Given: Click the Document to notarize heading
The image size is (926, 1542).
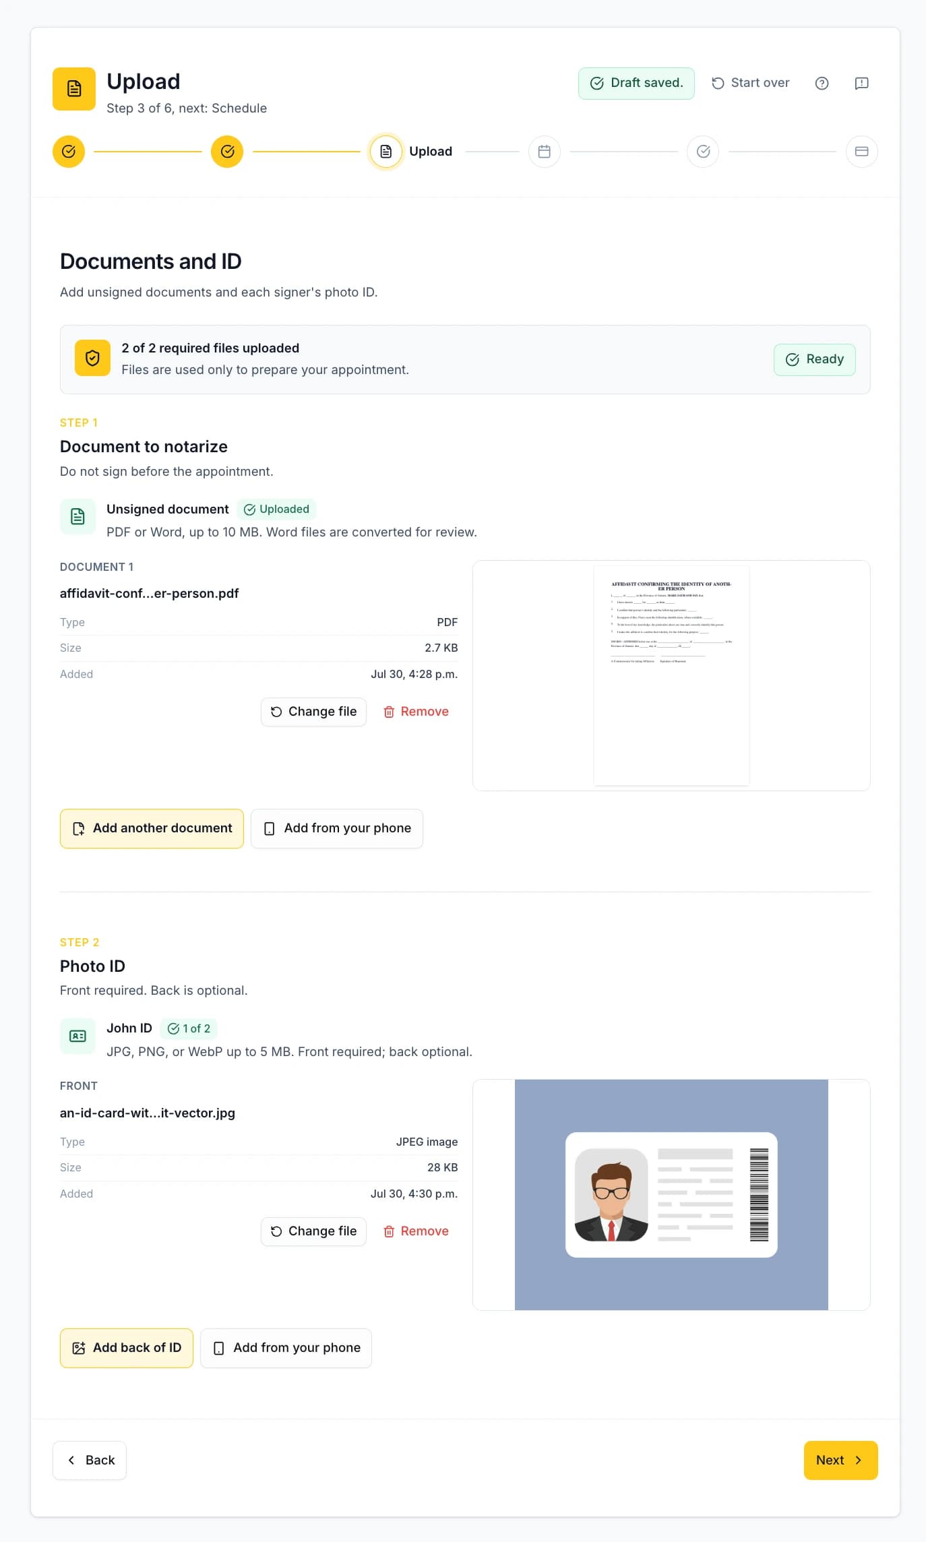Looking at the screenshot, I should click(144, 447).
